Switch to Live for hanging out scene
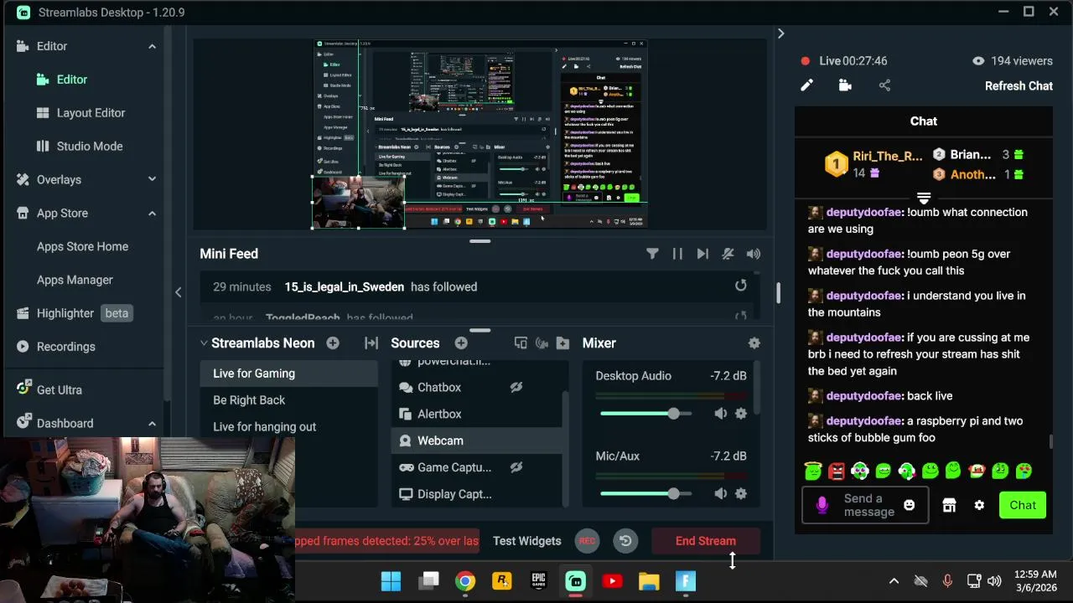The image size is (1073, 603). pos(289,427)
